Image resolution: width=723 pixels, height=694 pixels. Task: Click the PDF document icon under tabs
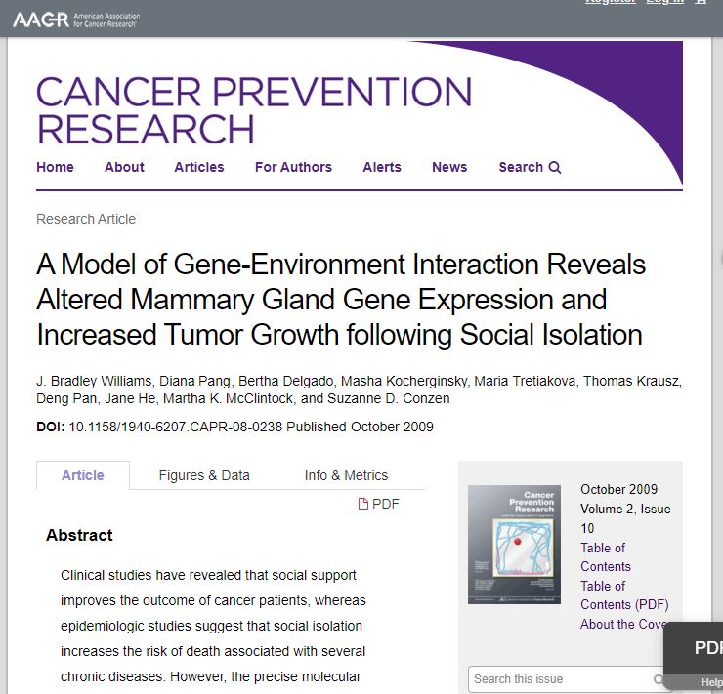(x=363, y=504)
